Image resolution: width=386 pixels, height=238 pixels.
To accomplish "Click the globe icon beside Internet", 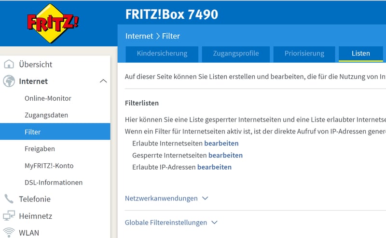I will pos(9,81).
